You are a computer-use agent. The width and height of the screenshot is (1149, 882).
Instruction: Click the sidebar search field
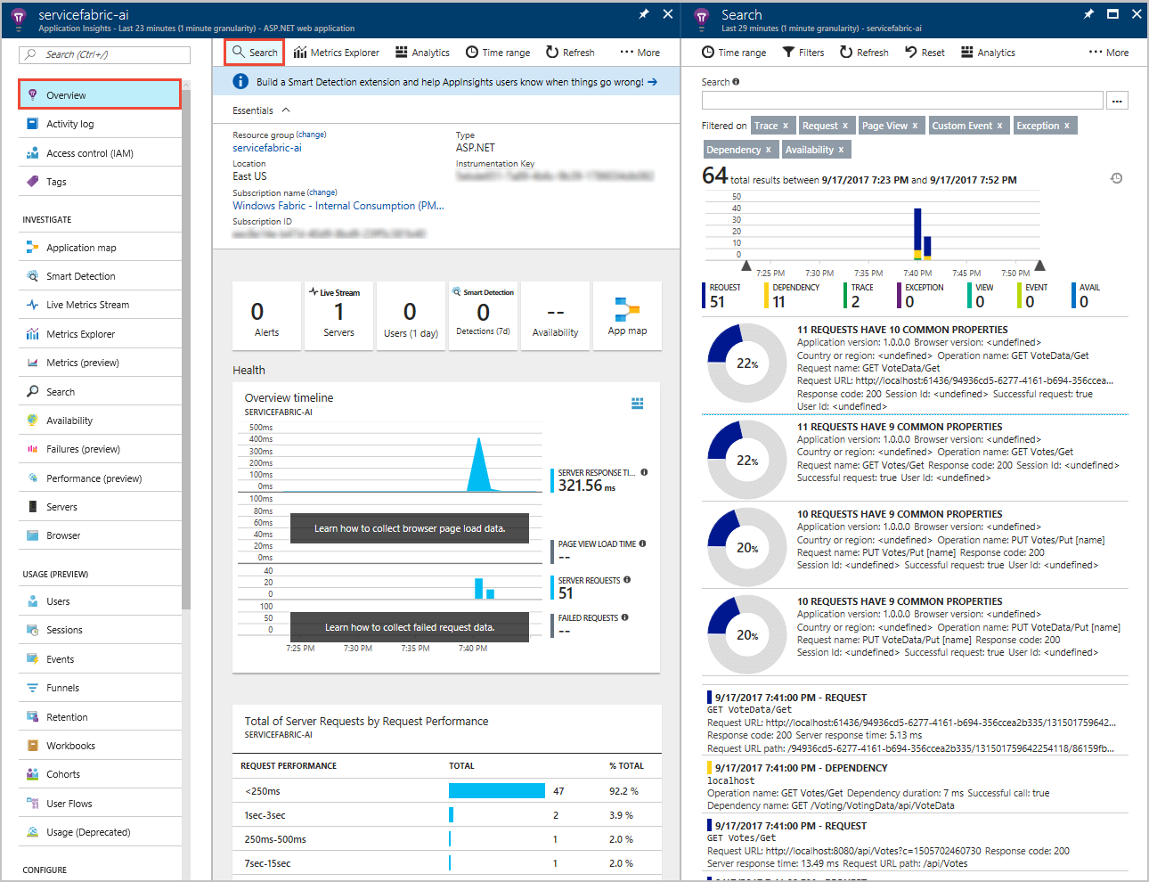(x=104, y=54)
